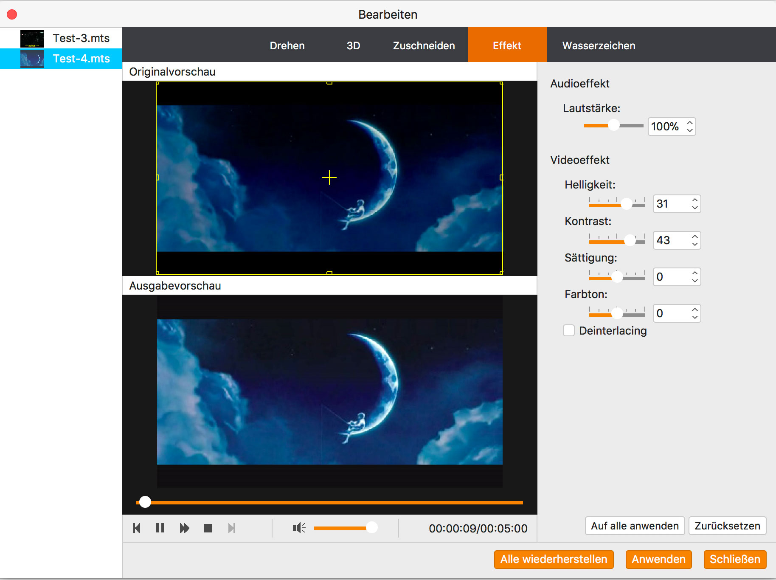Open the Drehen tab

(x=287, y=45)
